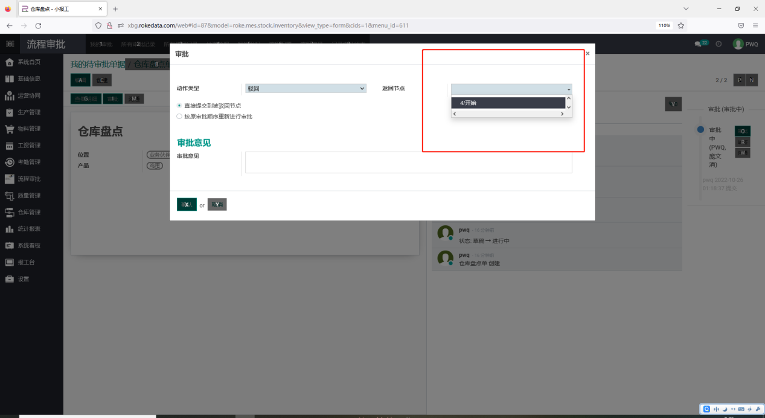Viewport: 765px width, 418px height.
Task: Click the dropdown list horizontal scrollbar right arrow
Action: (562, 114)
